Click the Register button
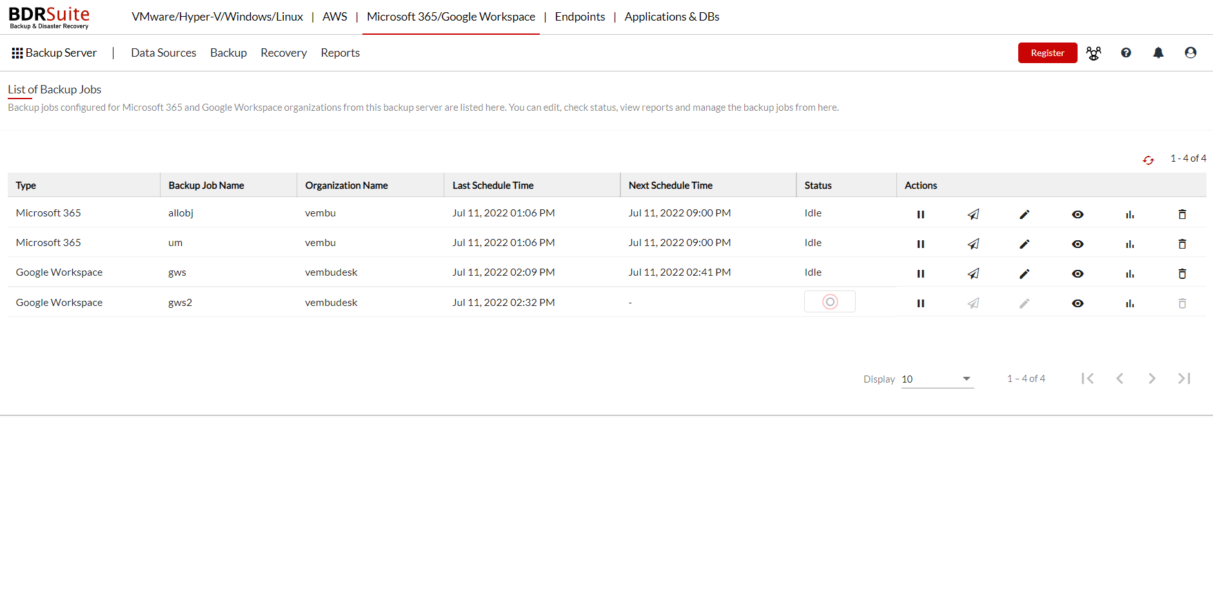The width and height of the screenshot is (1213, 590). (x=1047, y=53)
